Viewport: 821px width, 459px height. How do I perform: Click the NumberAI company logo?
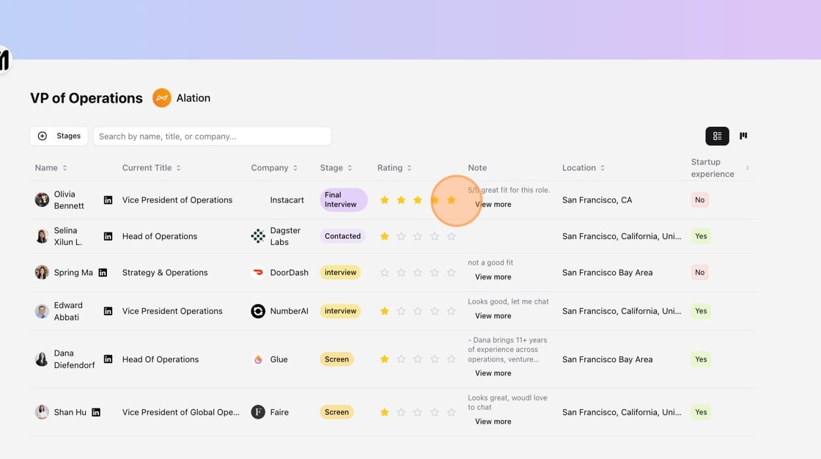point(258,311)
